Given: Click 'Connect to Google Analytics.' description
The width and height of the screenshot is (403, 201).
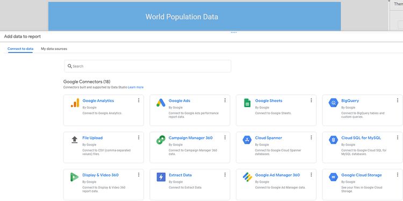Looking at the screenshot, I should (x=102, y=113).
